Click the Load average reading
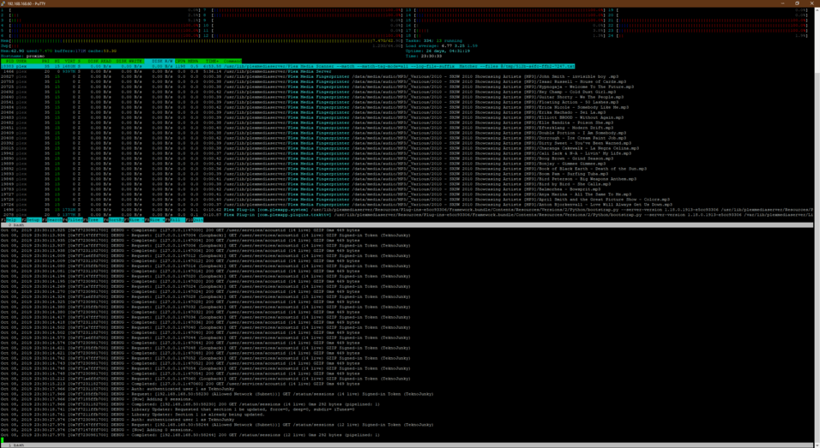 pos(442,46)
